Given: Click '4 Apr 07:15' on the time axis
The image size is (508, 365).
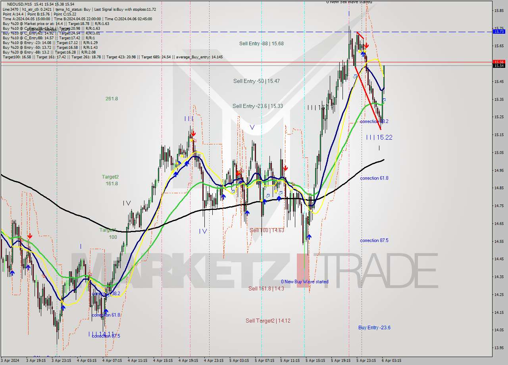Looking at the screenshot, I should click(112, 361).
